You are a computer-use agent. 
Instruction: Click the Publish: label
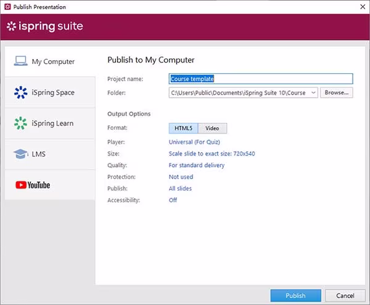click(x=117, y=189)
